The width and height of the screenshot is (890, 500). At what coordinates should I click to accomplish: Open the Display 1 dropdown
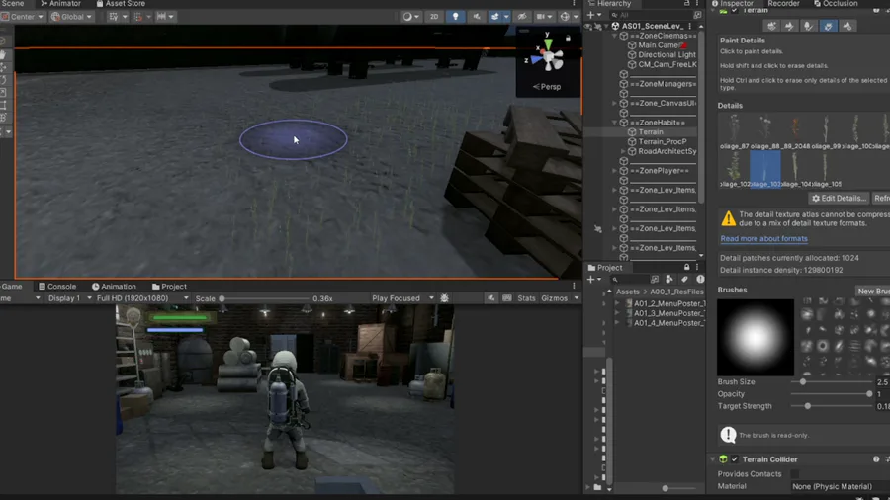tap(69, 298)
